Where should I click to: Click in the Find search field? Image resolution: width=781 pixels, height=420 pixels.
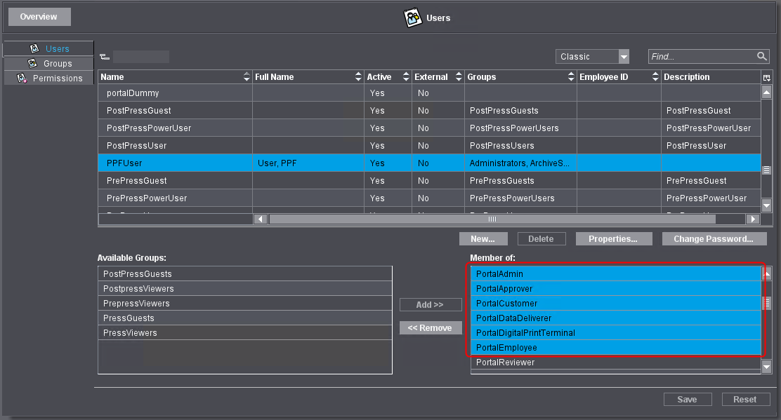point(701,57)
